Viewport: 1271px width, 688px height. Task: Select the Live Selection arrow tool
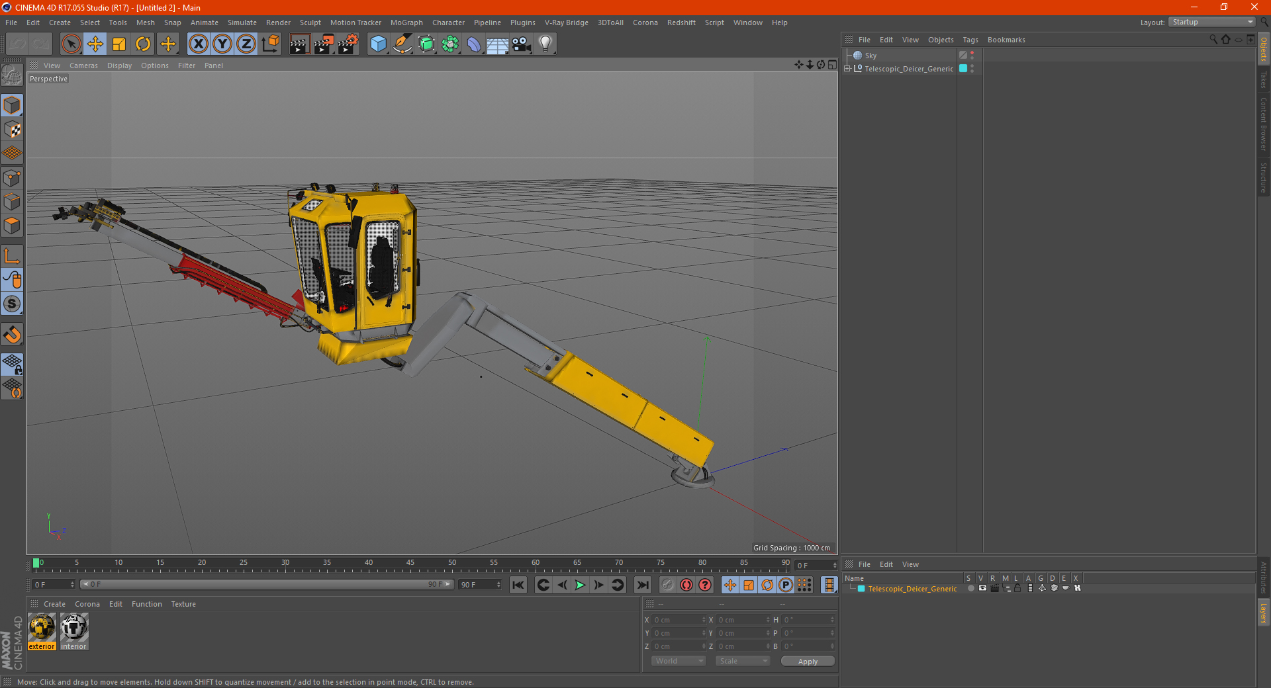tap(71, 44)
